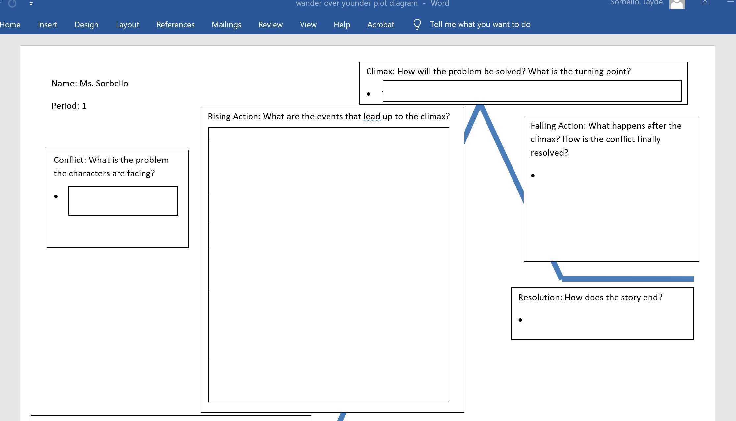Open the Customize Quick Access Toolbar dropdown
This screenshot has height=421, width=736.
31,4
